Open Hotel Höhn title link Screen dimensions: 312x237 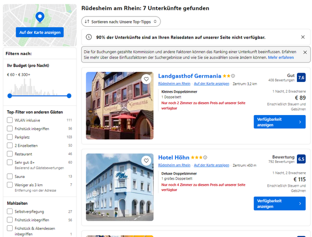(x=174, y=158)
